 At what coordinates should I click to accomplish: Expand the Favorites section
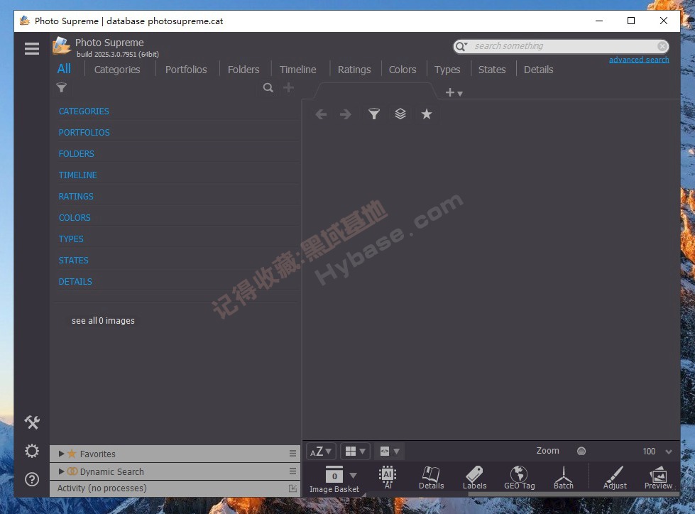click(x=62, y=454)
